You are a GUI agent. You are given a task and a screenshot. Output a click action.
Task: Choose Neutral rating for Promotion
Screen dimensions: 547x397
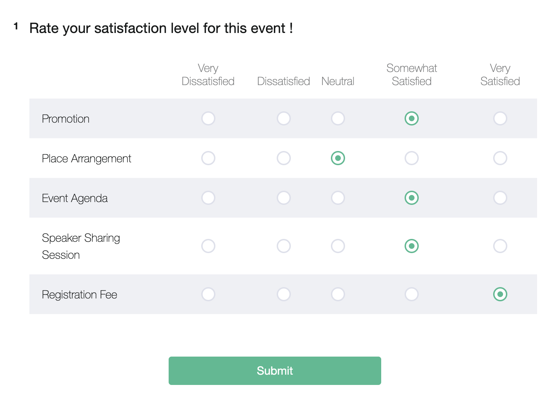(338, 119)
